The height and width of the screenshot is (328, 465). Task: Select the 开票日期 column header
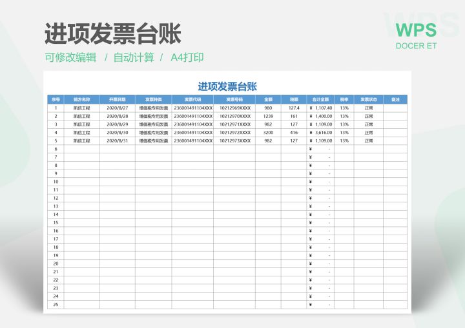tap(118, 100)
